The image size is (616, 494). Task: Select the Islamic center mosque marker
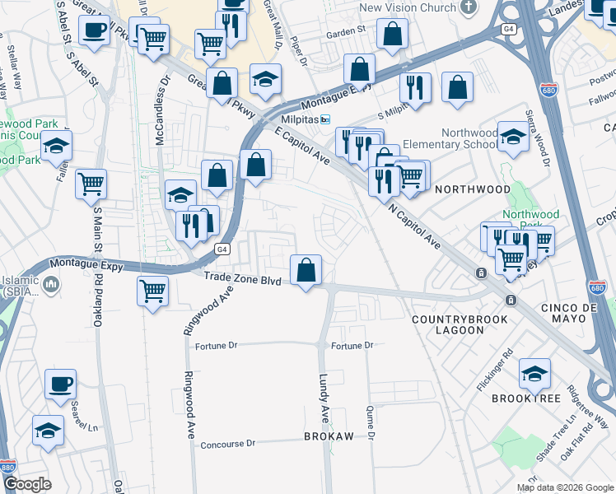51,285
